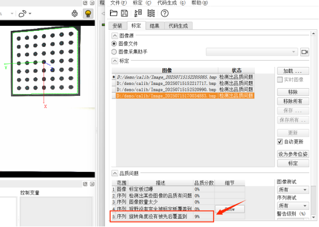Click the calibration plate image in graphics window

click(x=45, y=61)
